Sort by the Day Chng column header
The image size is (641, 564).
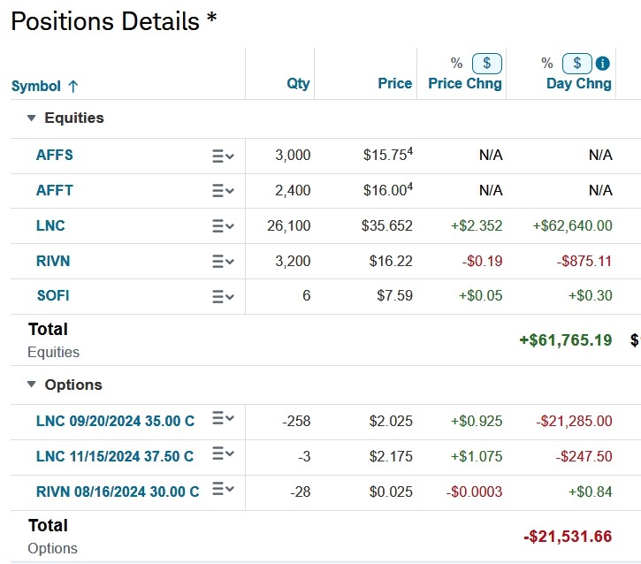coord(579,83)
